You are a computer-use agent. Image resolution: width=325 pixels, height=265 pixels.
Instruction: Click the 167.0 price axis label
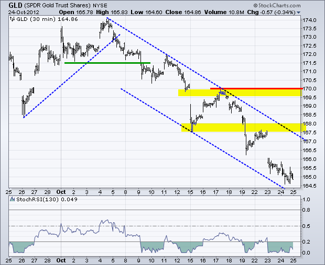pyautogui.click(x=309, y=142)
